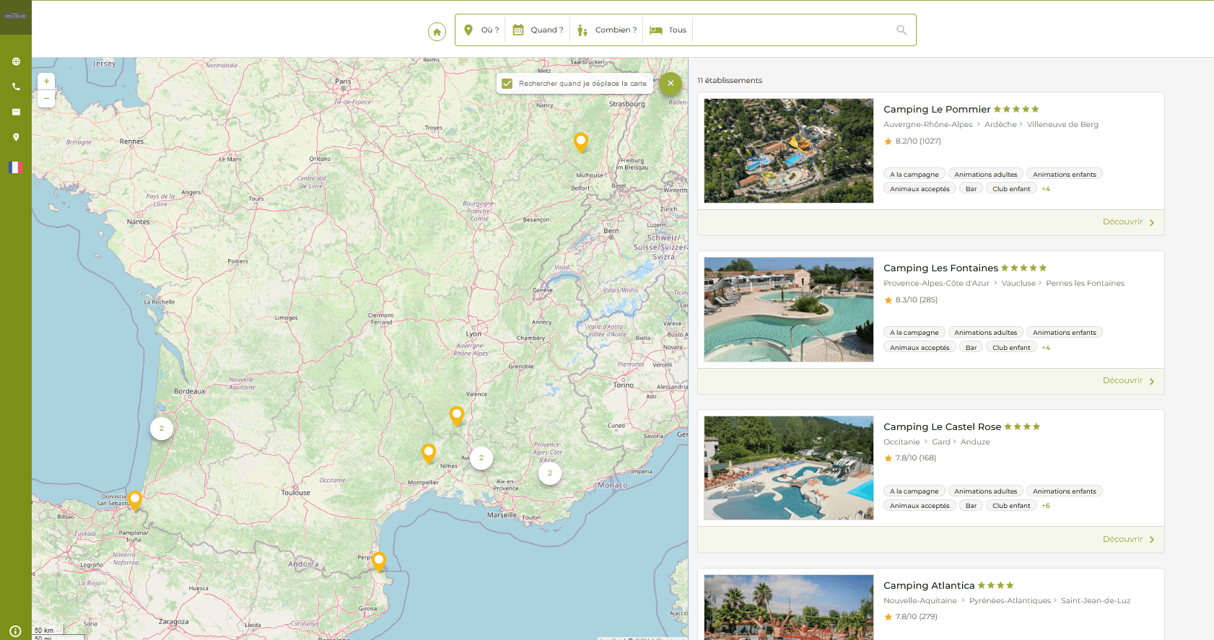Viewport: 1214px width, 640px height.
Task: Click the magnifier search icon
Action: (x=901, y=30)
